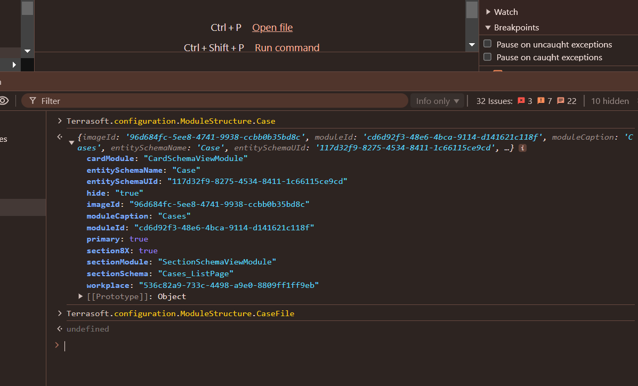Viewport: 638px width, 386px height.
Task: Click the Open file link
Action: click(x=272, y=27)
